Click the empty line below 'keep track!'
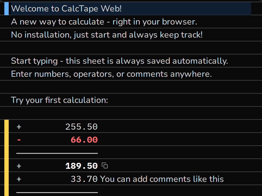 coord(131,48)
